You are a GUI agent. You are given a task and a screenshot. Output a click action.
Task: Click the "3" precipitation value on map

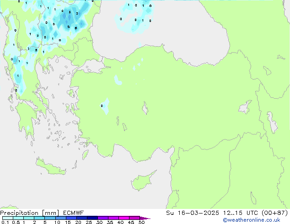[70, 12]
